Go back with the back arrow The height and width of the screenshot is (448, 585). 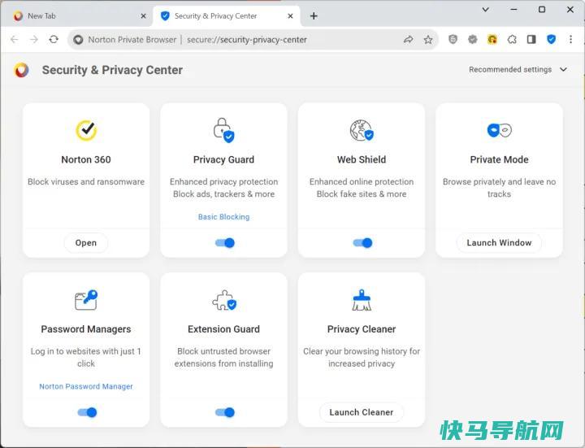coord(14,39)
